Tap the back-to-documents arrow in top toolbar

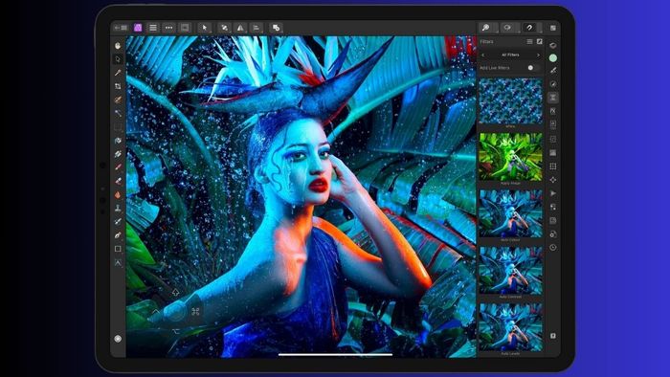(121, 28)
